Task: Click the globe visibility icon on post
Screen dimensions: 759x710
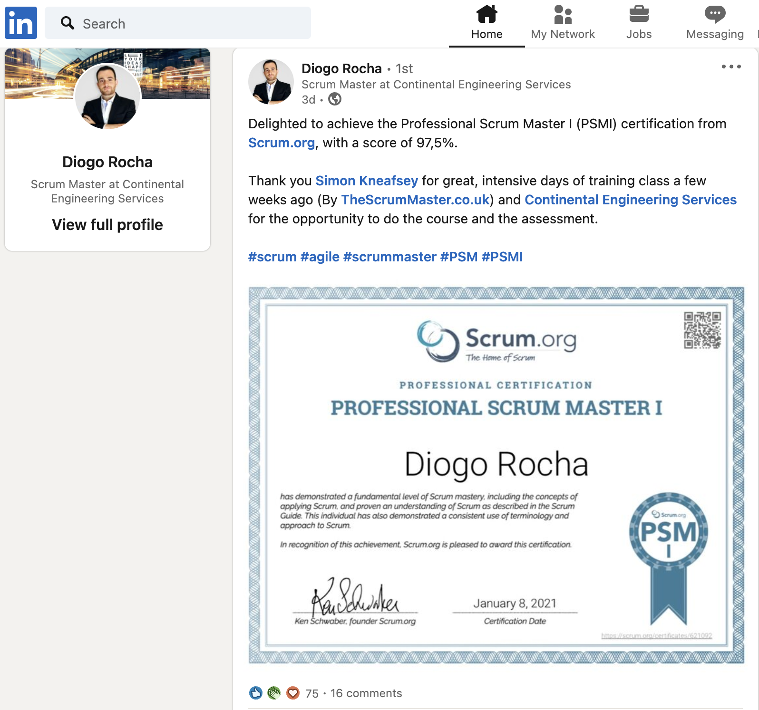Action: [335, 99]
